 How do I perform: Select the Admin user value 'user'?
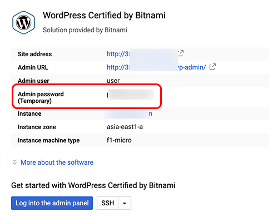[x=113, y=81]
